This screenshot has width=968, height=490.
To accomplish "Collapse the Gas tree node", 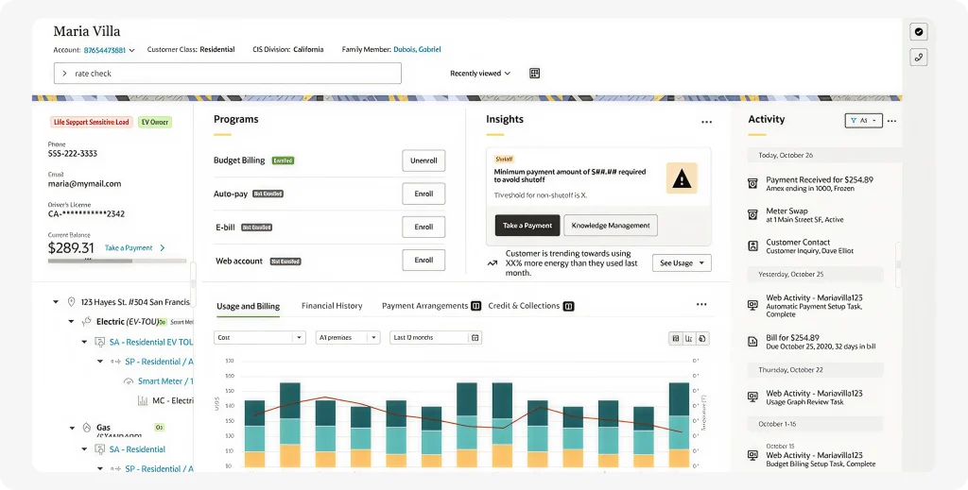I will click(72, 428).
